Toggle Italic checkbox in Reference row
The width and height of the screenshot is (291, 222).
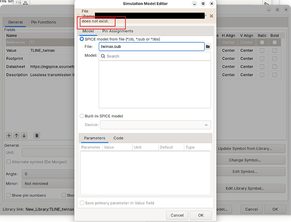click(x=262, y=43)
